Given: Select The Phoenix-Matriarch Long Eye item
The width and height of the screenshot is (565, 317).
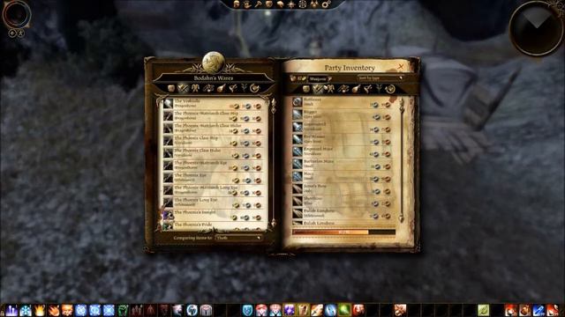Looking at the screenshot, I should [x=214, y=190].
